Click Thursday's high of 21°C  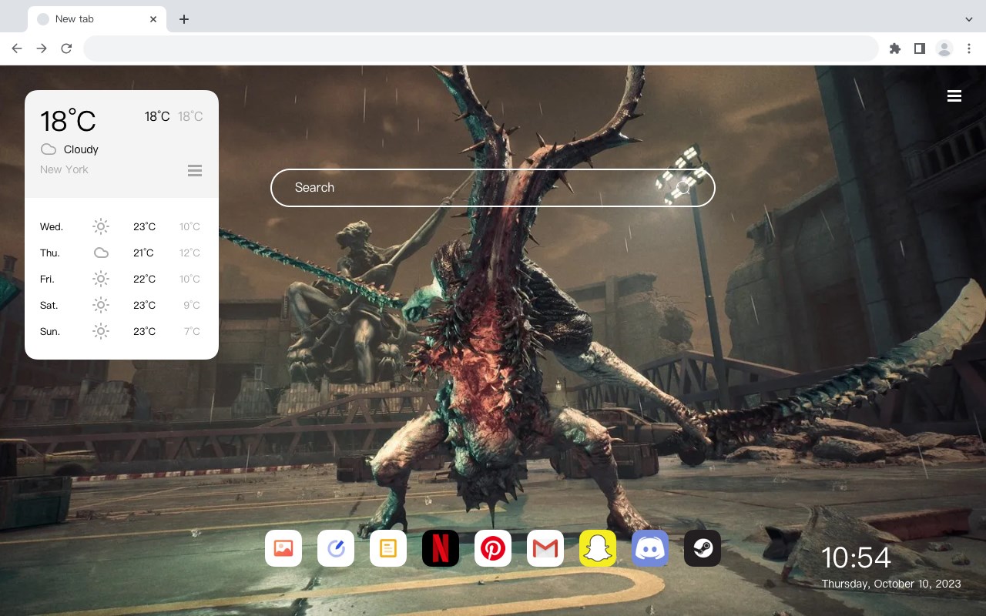143,253
